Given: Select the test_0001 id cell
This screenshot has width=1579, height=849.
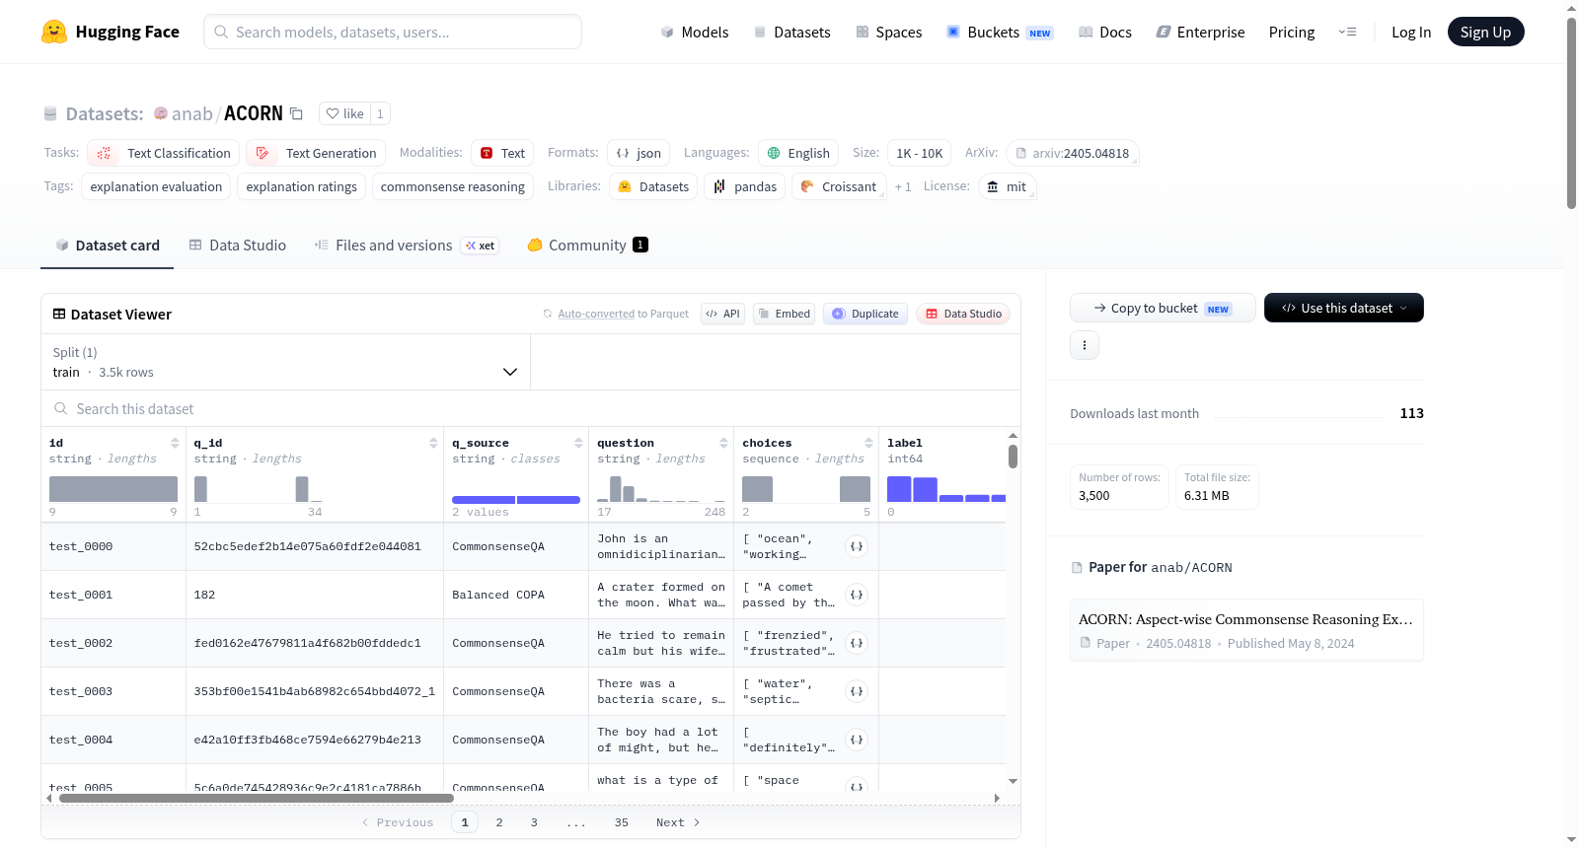Looking at the screenshot, I should (113, 595).
